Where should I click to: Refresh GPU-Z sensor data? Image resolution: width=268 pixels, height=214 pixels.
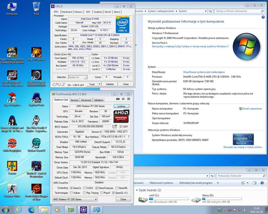click(x=123, y=99)
